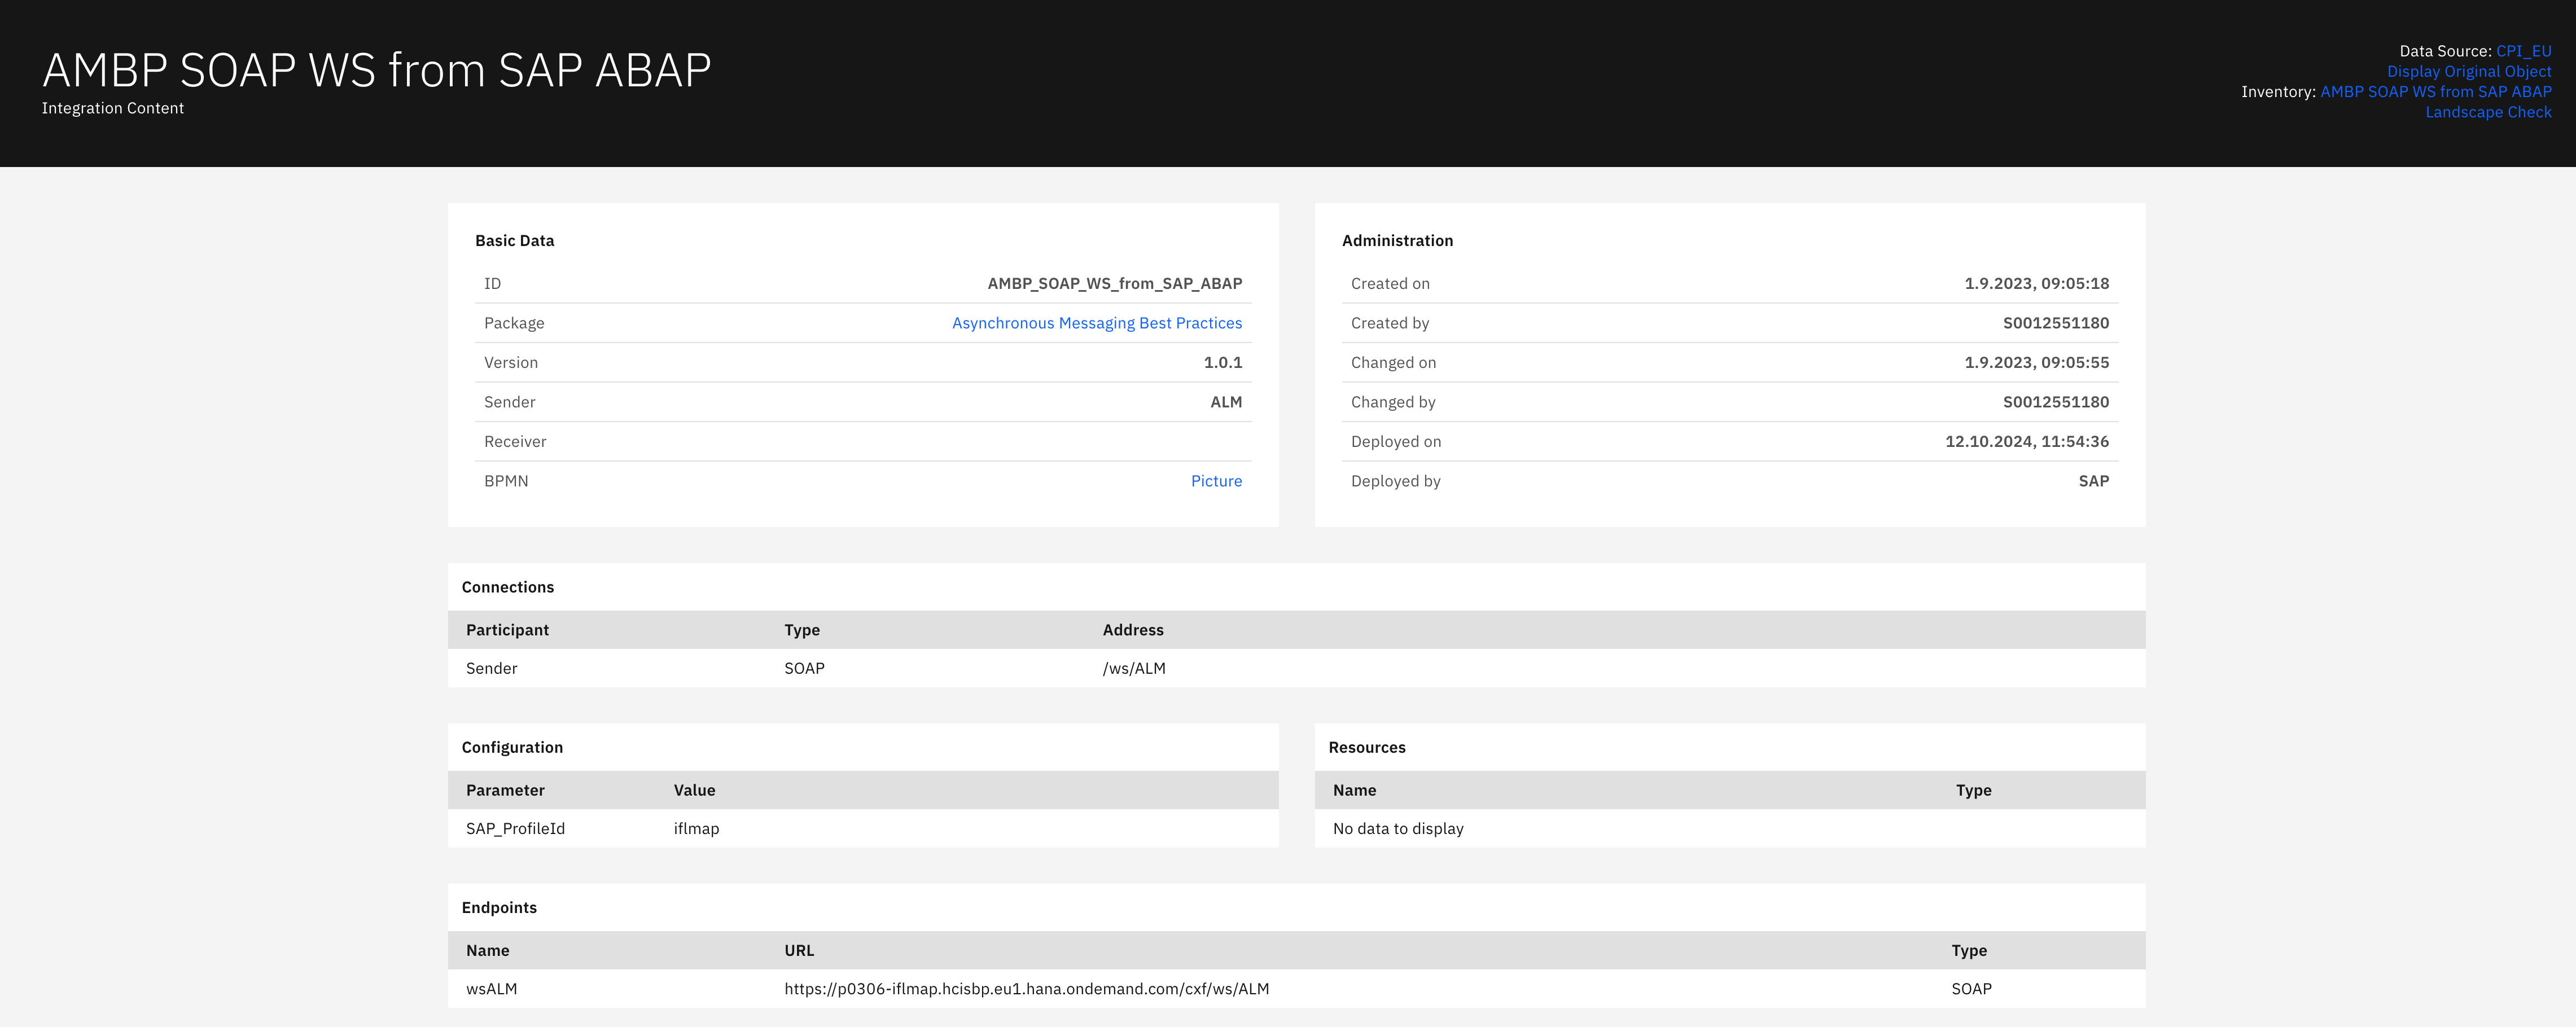Select the Deployed by value SAP
Viewport: 2576px width, 1027px height.
pyautogui.click(x=2094, y=481)
